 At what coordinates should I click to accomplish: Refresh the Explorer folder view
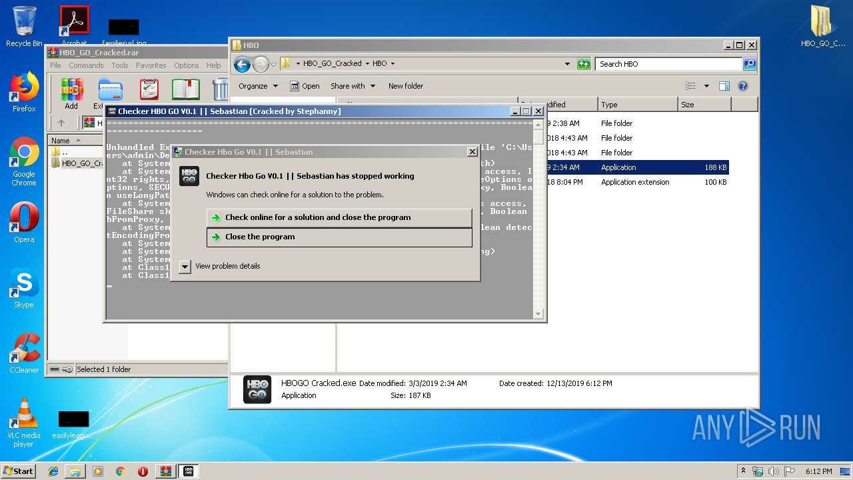[x=584, y=64]
